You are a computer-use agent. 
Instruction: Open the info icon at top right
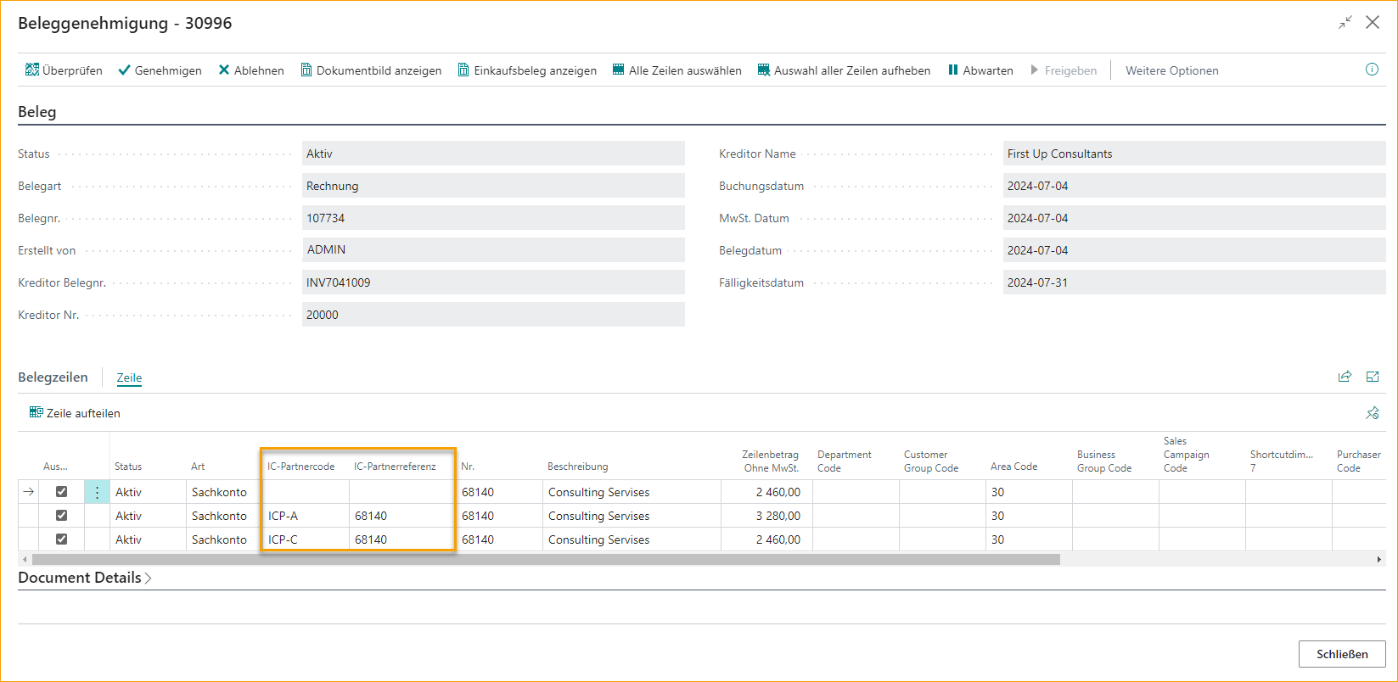coord(1372,70)
